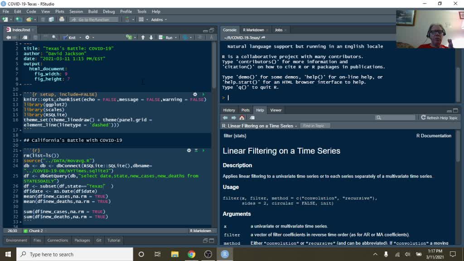Open recent files dropdown arrow
The image size is (464, 261).
point(35,19)
